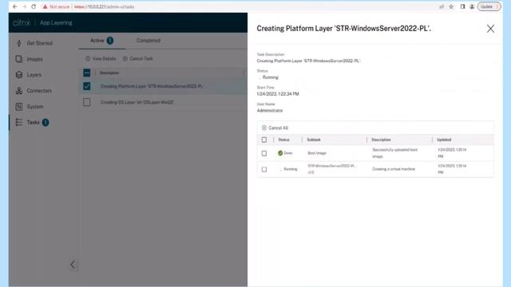Click the Creating a virtual machine description
This screenshot has width=511, height=287.
tap(394, 169)
